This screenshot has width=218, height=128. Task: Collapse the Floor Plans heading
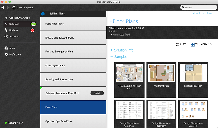tap(111, 21)
